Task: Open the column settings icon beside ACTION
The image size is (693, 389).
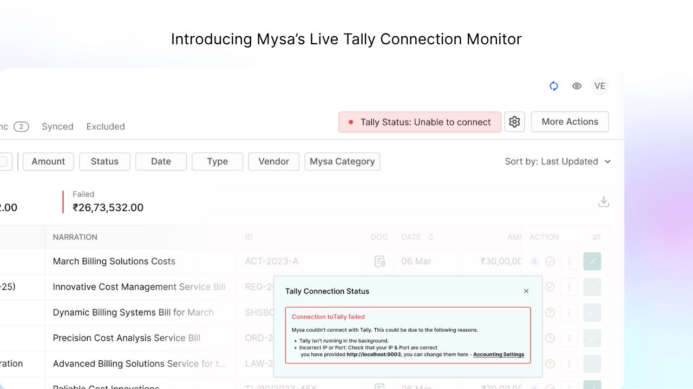Action: [x=597, y=237]
